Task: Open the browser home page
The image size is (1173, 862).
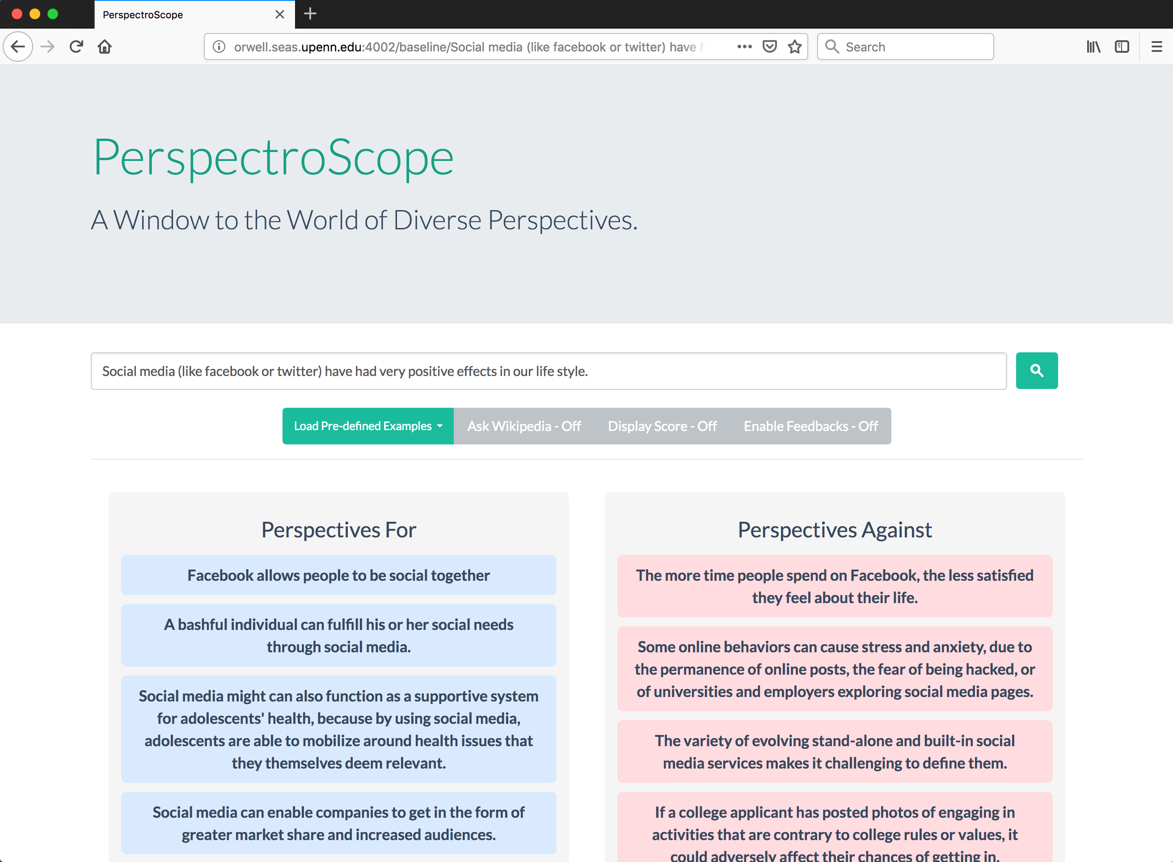Action: 105,46
